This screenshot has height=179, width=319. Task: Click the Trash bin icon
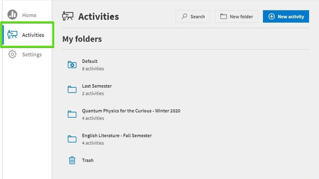[x=72, y=160]
